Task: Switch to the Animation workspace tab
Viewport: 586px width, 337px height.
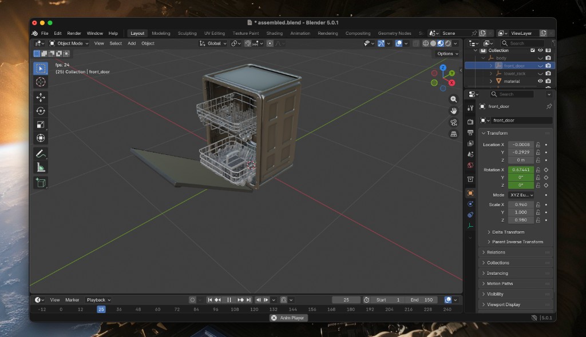Action: (x=300, y=33)
